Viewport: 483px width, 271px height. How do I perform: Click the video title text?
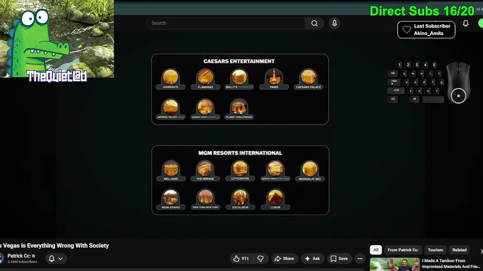[x=54, y=246]
